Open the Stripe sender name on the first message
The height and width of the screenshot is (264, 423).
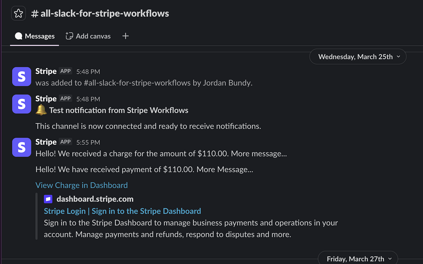(x=46, y=71)
